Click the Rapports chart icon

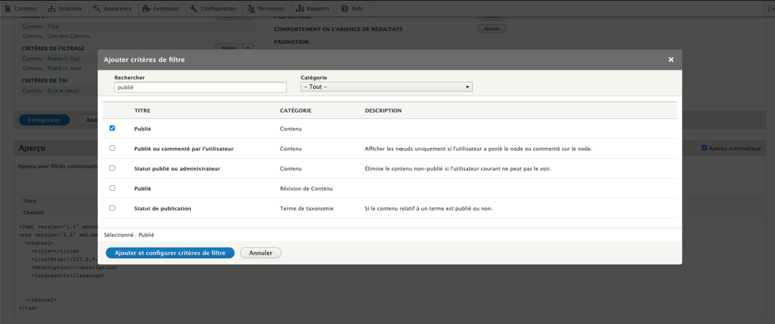point(300,9)
